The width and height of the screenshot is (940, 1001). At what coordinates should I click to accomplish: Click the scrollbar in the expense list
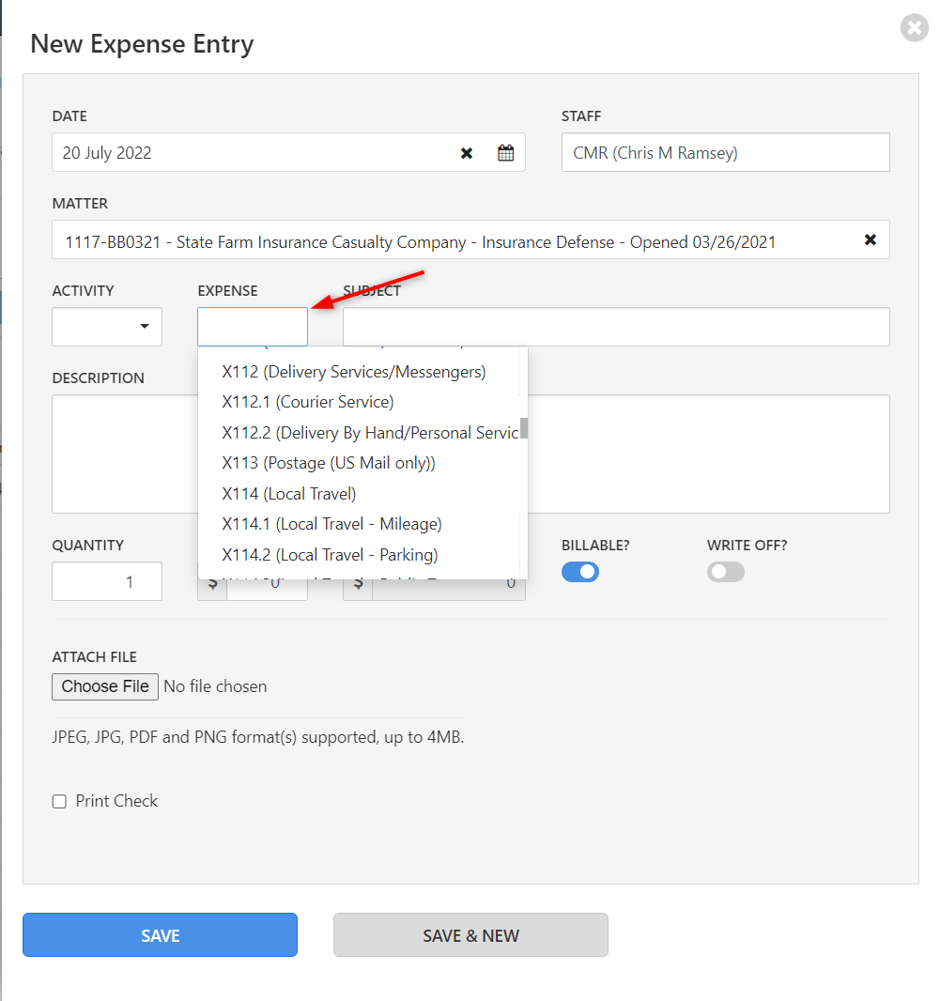pyautogui.click(x=522, y=429)
